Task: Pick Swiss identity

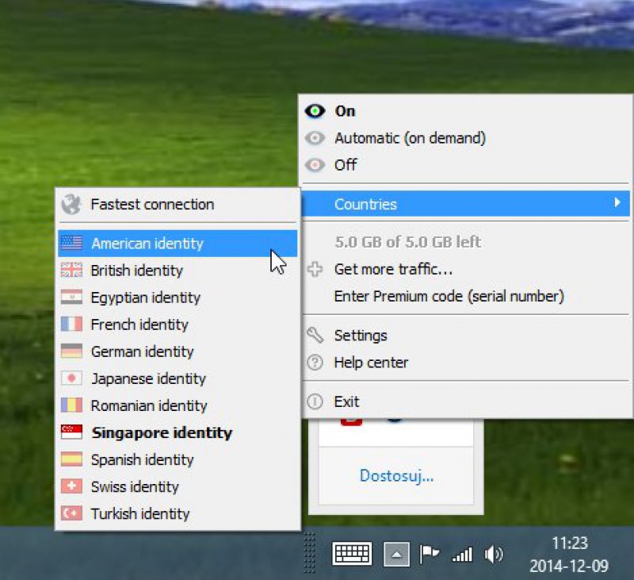Action: [x=178, y=486]
